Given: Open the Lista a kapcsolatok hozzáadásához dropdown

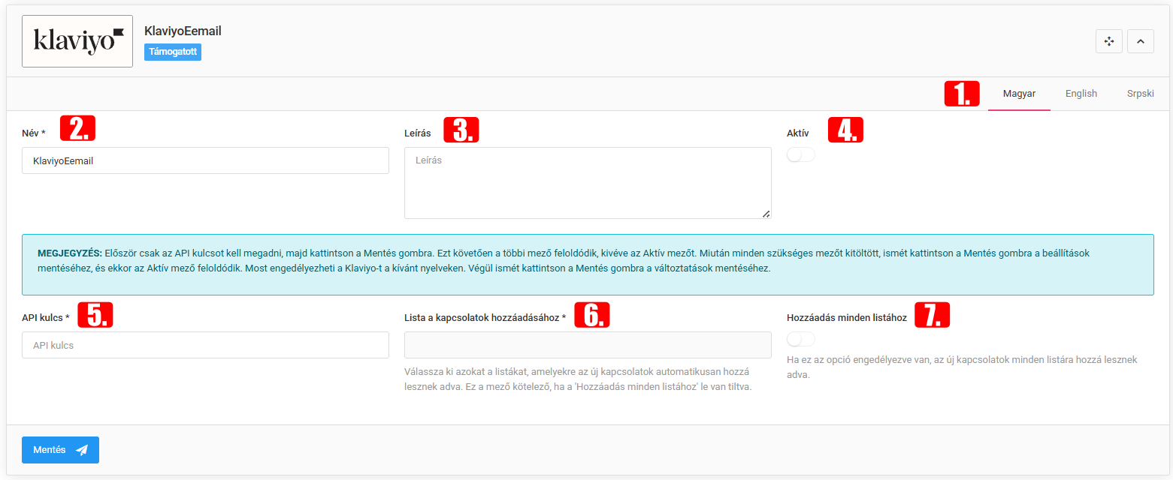Looking at the screenshot, I should pos(587,345).
